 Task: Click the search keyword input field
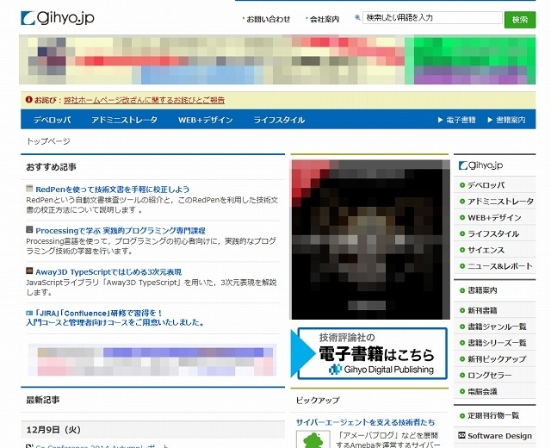(x=431, y=18)
